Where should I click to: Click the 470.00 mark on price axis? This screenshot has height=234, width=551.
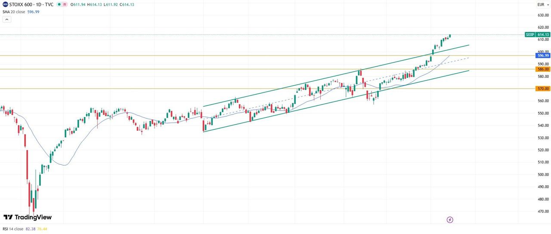pos(543,212)
